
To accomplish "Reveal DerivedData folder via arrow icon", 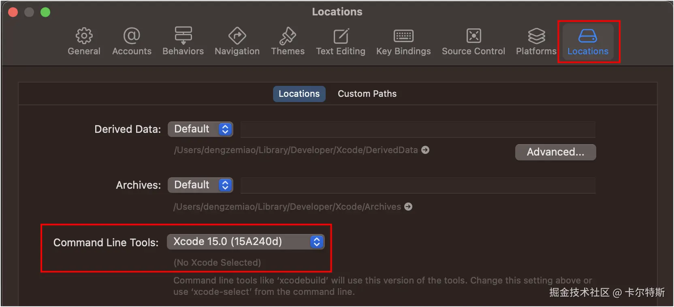I will tap(425, 150).
